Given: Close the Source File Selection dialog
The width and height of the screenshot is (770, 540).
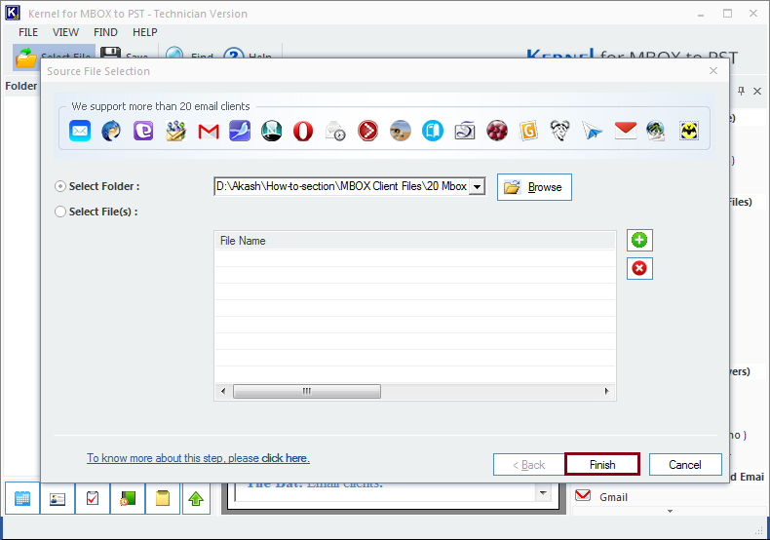Looking at the screenshot, I should point(713,71).
